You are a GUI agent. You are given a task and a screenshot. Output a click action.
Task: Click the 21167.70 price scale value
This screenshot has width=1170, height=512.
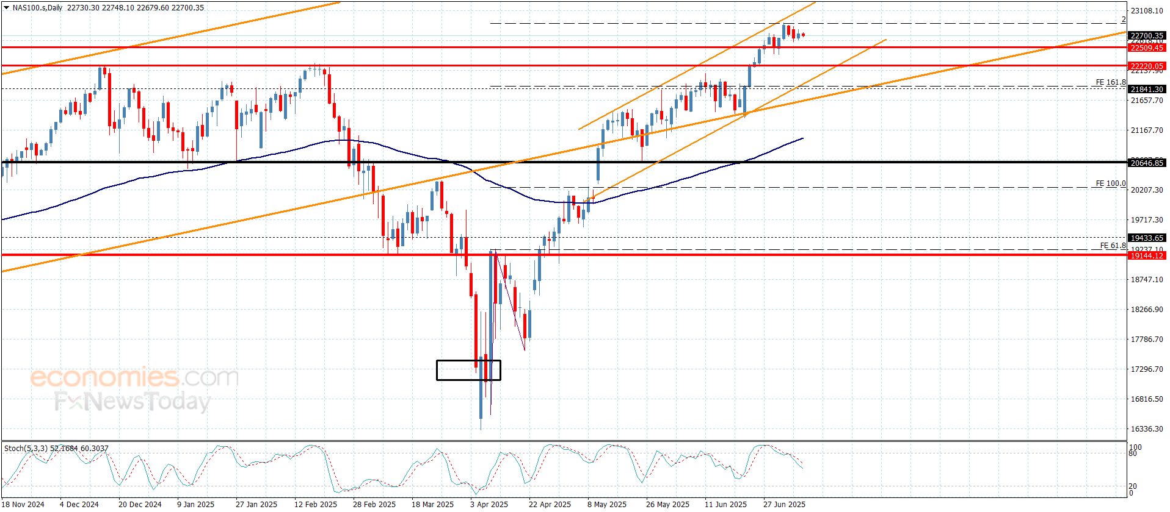click(1147, 130)
